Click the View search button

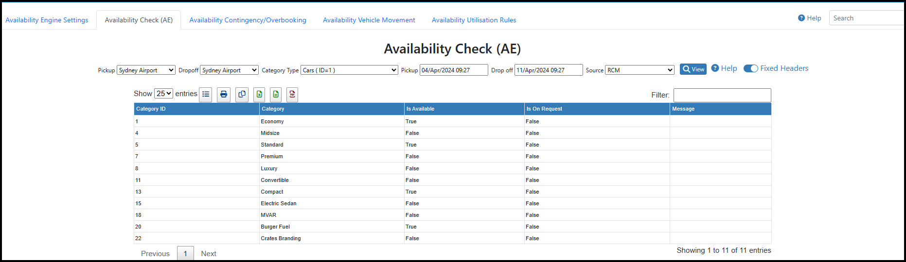coord(693,69)
